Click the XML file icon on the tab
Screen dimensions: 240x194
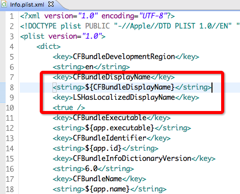pos(4,5)
